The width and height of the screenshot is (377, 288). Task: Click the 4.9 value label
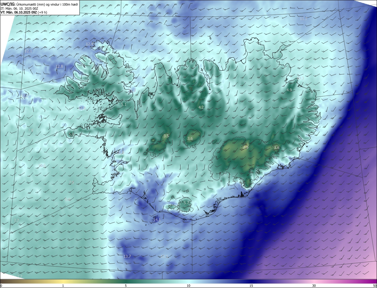289,90
